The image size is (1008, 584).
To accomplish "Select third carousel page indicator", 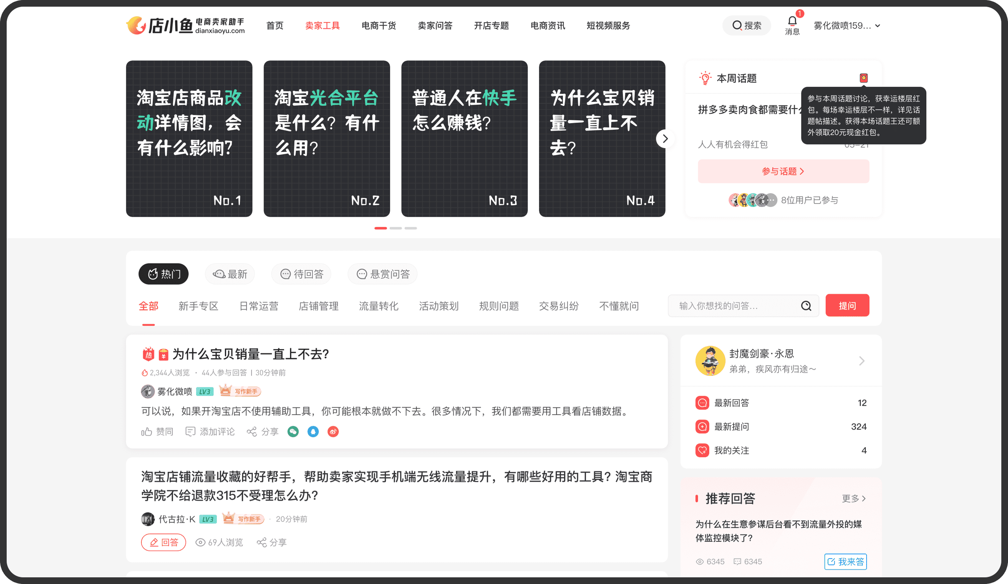I will click(x=411, y=228).
